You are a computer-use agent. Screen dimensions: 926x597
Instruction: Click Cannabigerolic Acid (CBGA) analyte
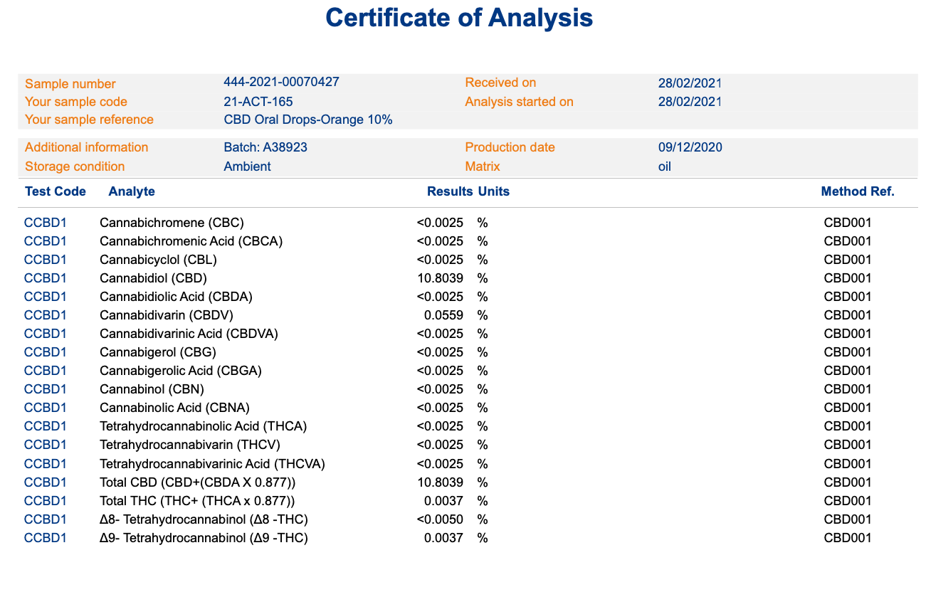tap(181, 371)
